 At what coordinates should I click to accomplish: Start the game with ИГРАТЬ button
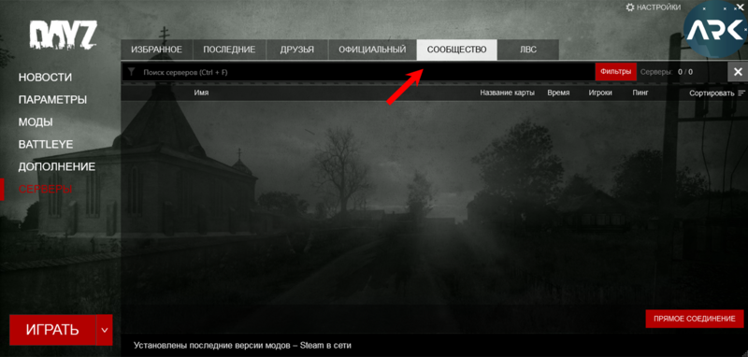(52, 330)
